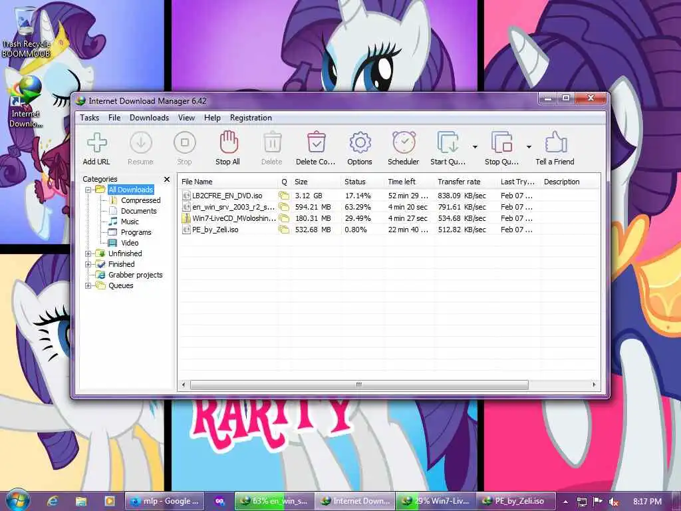
Task: Open the Windows Explorer taskbar icon
Action: (80, 501)
